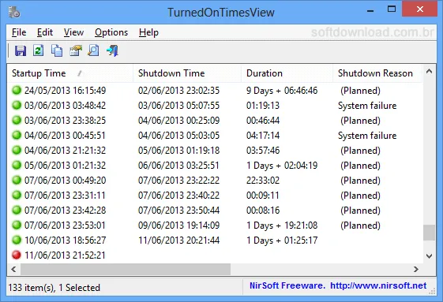The width and height of the screenshot is (443, 302).
Task: Open the Find toolbar icon
Action: click(x=93, y=50)
